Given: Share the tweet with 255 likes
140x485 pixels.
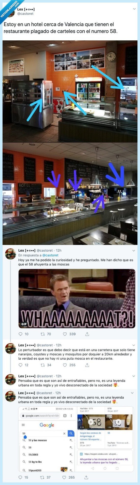Looking at the screenshot, I should (87, 365).
